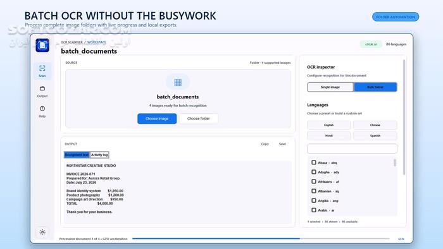The image size is (443, 249).
Task: Open the Scan sidebar section
Action: [42, 71]
